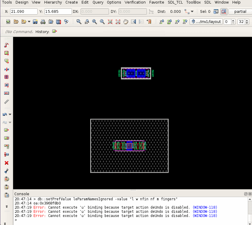
Task: Click the move object tool
Action: [x=7, y=130]
